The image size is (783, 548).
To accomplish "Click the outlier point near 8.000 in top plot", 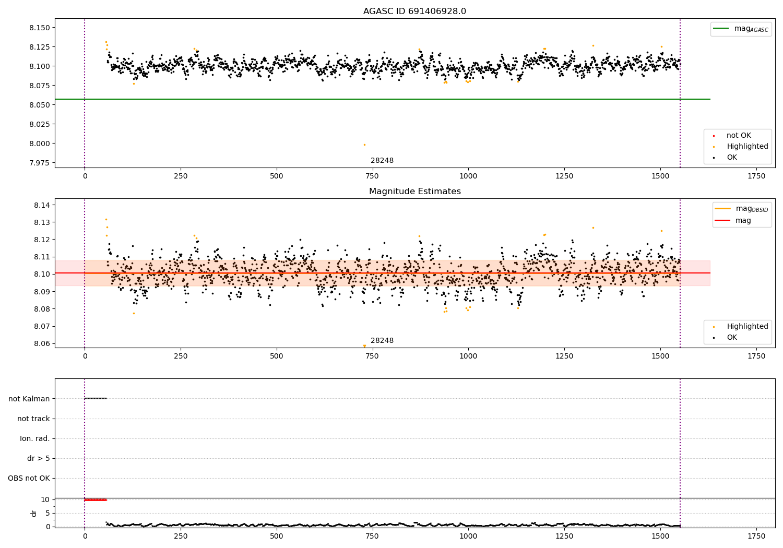I will tap(364, 145).
